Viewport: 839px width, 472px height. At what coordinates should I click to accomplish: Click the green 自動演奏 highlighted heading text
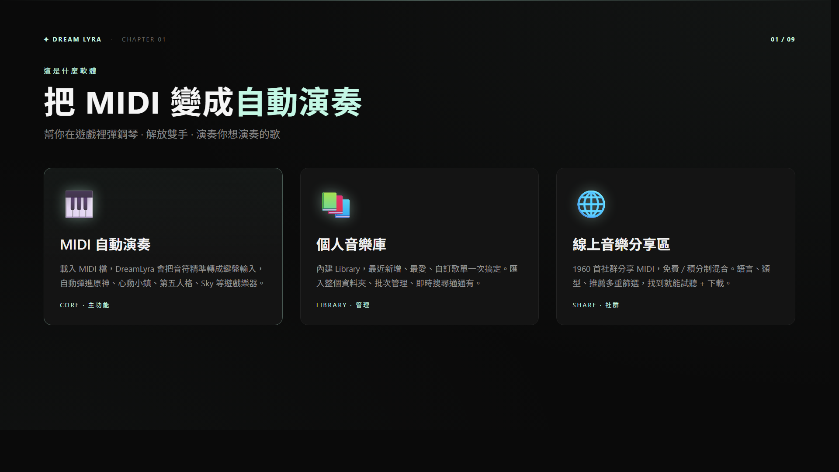(x=299, y=102)
